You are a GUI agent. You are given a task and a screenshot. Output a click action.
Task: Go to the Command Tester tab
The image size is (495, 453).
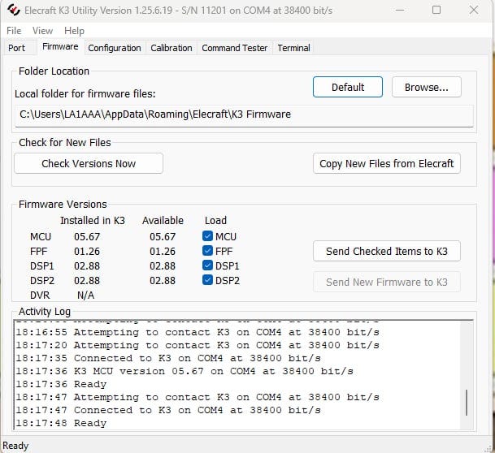(x=234, y=48)
